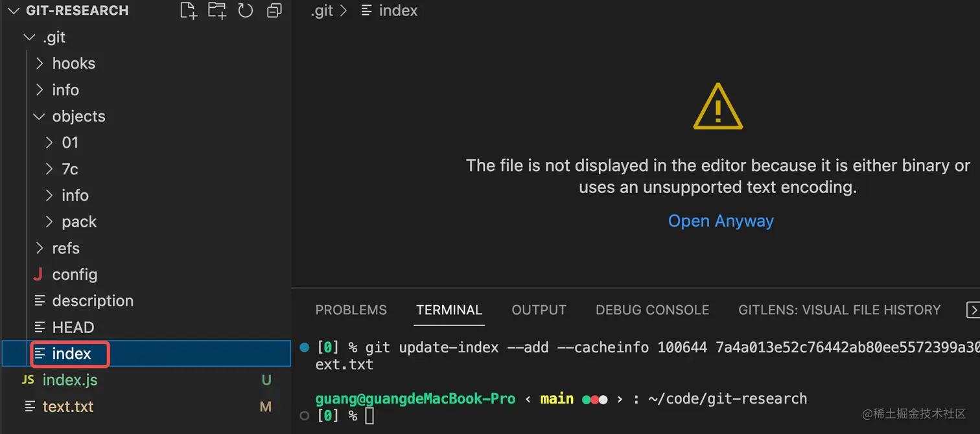The width and height of the screenshot is (980, 434).
Task: Open the text.txt file
Action: (x=67, y=407)
